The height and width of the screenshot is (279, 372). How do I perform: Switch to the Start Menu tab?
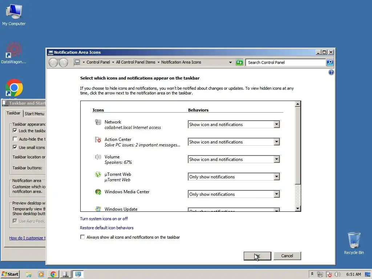tap(35, 114)
